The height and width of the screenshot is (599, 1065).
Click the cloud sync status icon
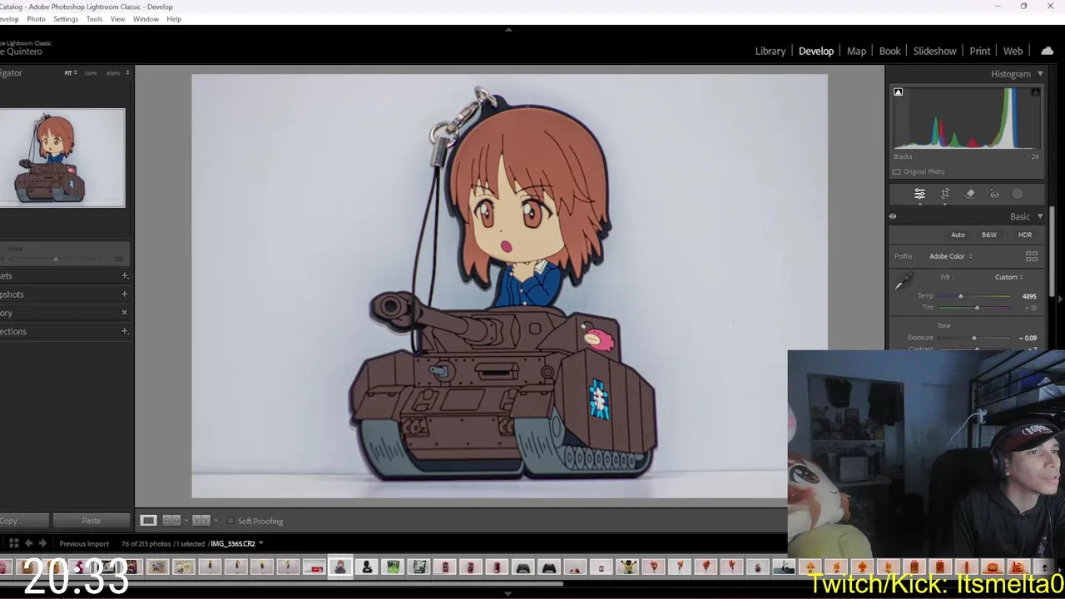1048,51
